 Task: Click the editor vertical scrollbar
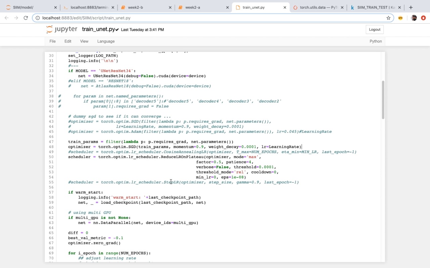[x=383, y=99]
